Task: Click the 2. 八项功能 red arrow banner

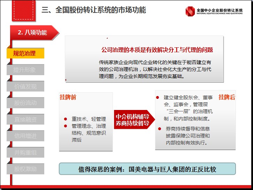Action: tap(35, 33)
